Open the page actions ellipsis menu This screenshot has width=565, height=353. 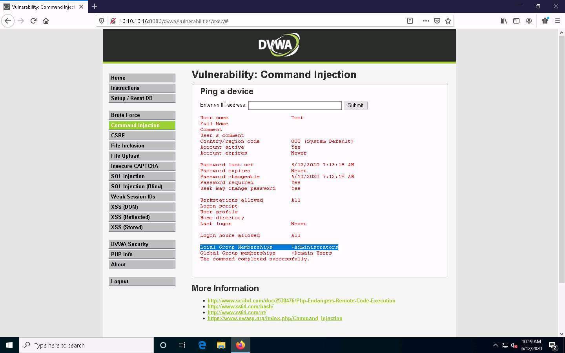(426, 21)
